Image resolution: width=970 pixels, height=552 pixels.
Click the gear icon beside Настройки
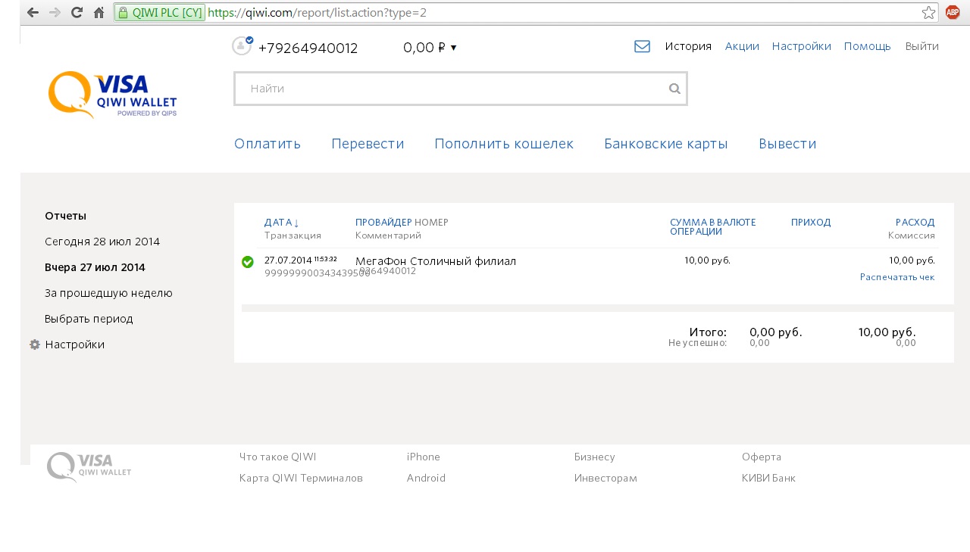35,345
